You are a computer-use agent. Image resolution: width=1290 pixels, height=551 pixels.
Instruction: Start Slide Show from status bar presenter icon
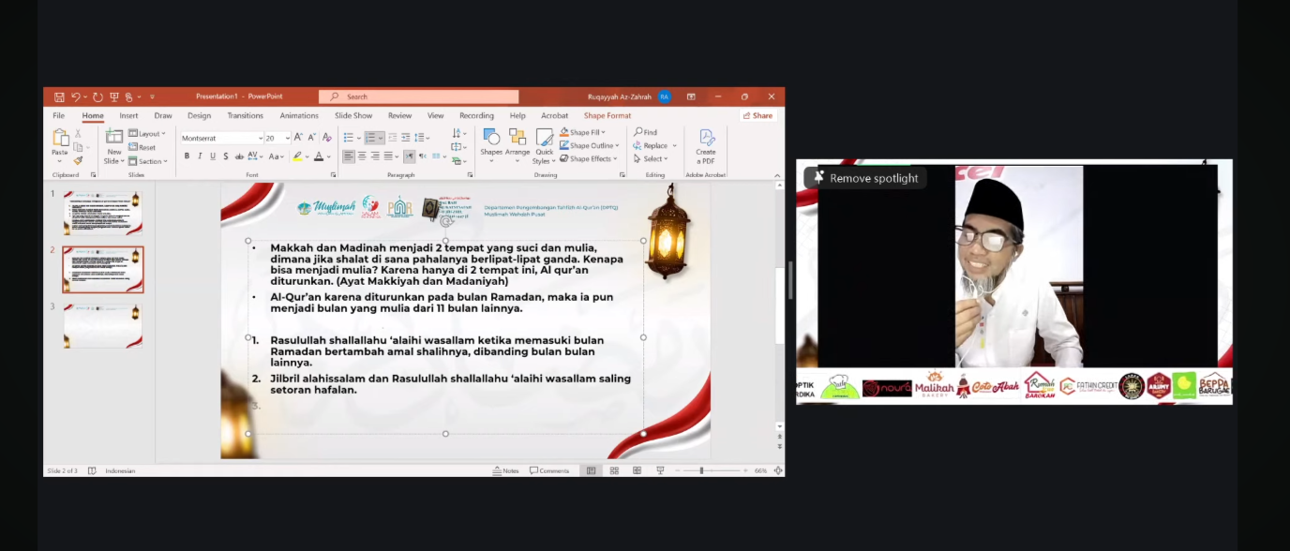(659, 470)
